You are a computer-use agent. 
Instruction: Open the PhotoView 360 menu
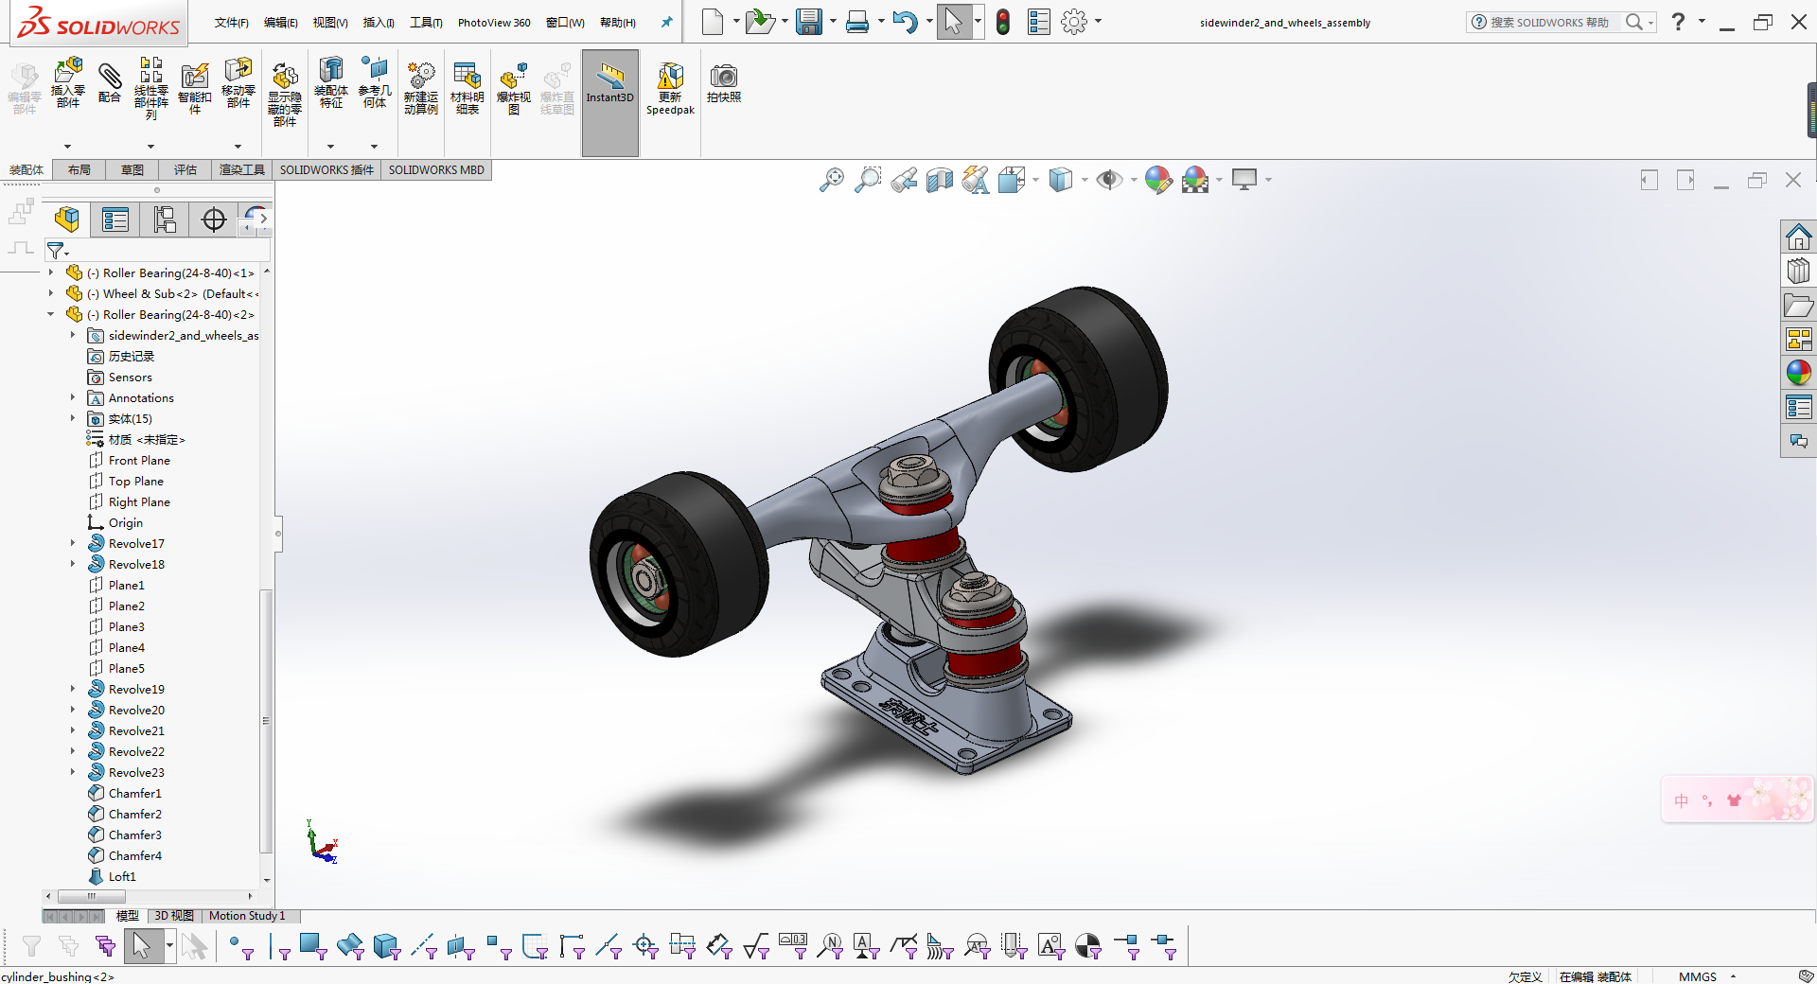[494, 23]
